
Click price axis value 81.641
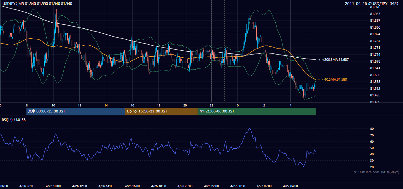(375, 68)
